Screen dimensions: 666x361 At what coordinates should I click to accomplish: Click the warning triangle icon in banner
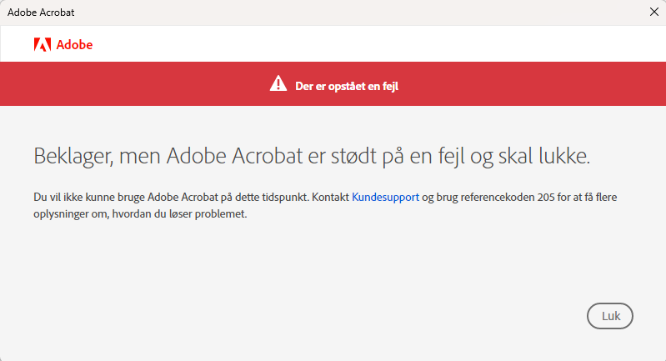pyautogui.click(x=278, y=83)
